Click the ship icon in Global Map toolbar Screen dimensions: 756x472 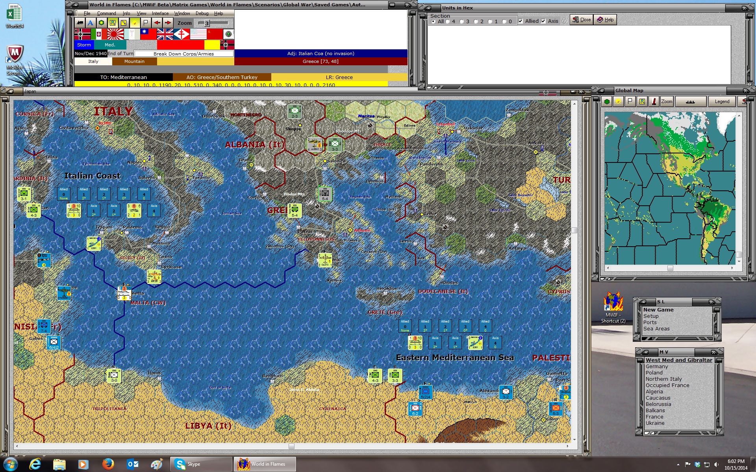(691, 101)
